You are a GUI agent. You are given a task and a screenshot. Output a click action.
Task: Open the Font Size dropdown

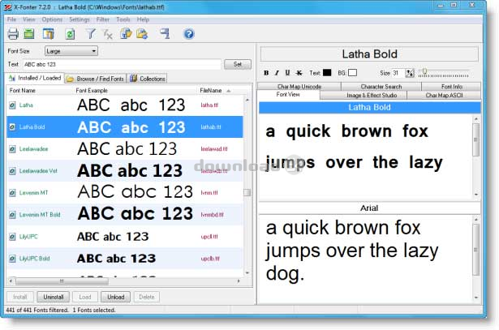[71, 51]
